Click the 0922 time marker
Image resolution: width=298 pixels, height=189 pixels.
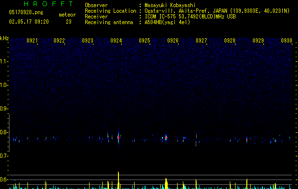point(59,41)
